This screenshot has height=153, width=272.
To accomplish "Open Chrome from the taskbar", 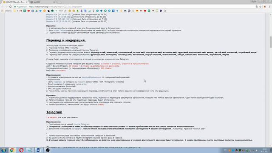I will 12,150.
